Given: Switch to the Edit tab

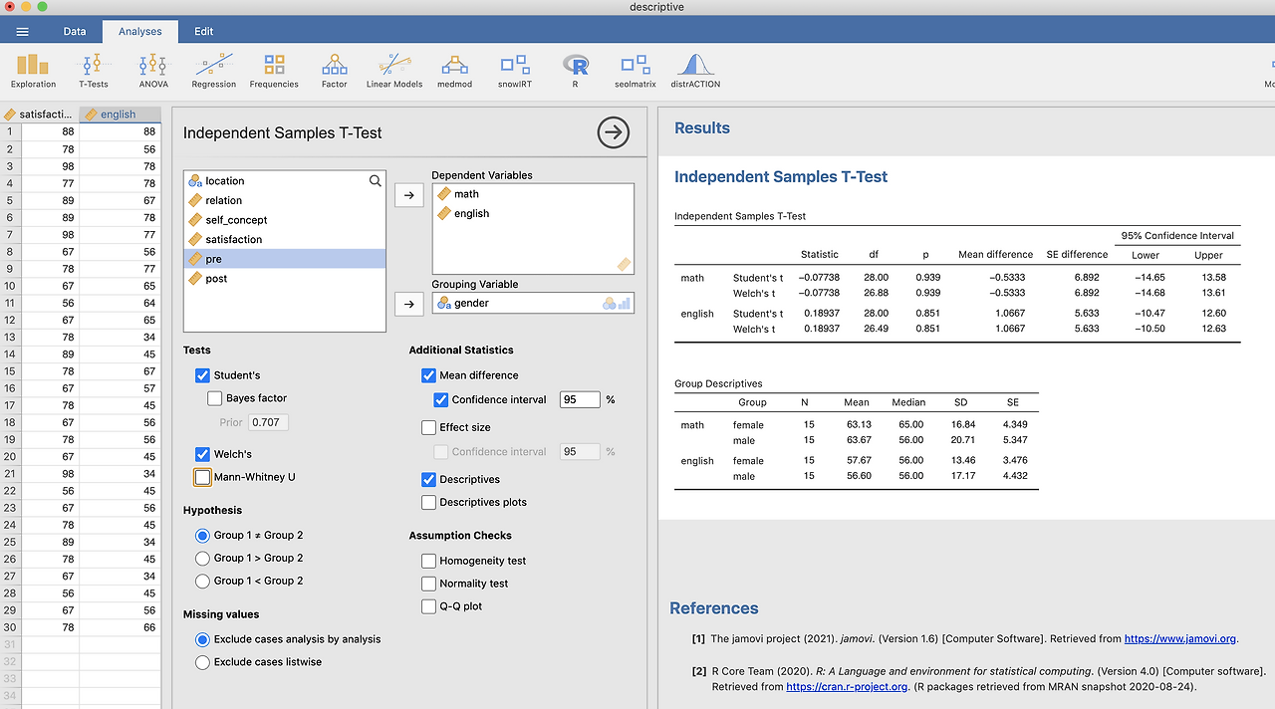Looking at the screenshot, I should tap(204, 31).
